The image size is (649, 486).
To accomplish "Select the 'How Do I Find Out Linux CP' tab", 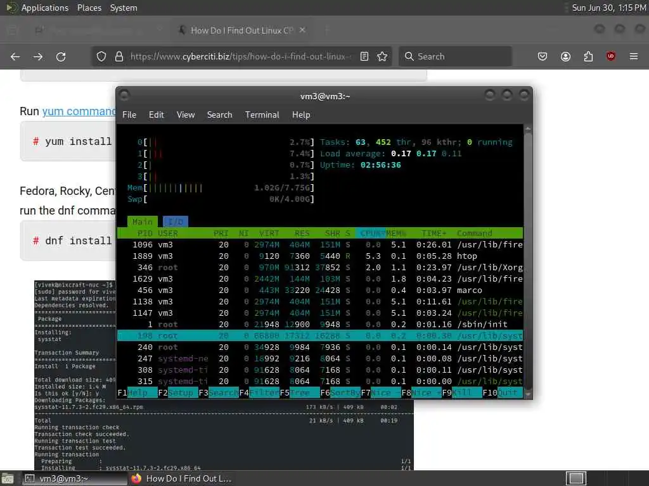I will (242, 30).
